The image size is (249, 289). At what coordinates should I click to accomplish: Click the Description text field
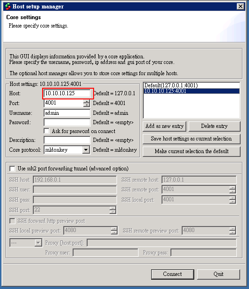(67, 140)
